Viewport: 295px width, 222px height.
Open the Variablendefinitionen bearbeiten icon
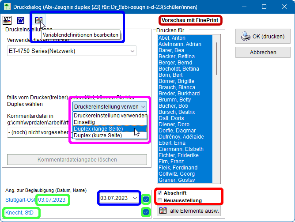[39, 20]
